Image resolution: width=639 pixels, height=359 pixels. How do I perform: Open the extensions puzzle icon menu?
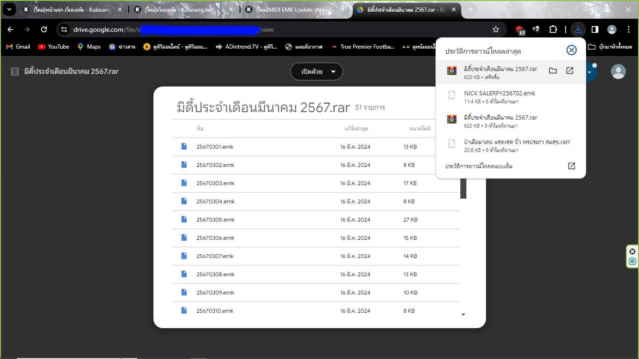(x=553, y=29)
